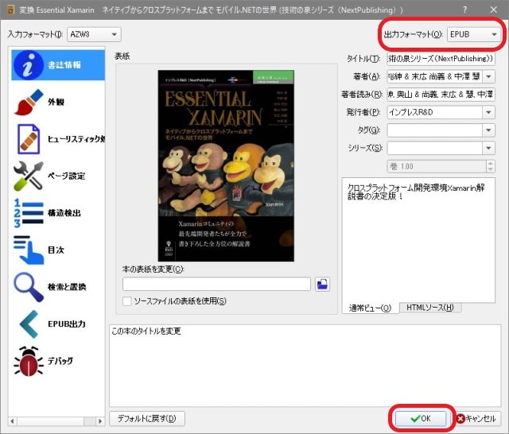The width and height of the screenshot is (509, 434).
Task: Click the help question mark button
Action: point(464,10)
